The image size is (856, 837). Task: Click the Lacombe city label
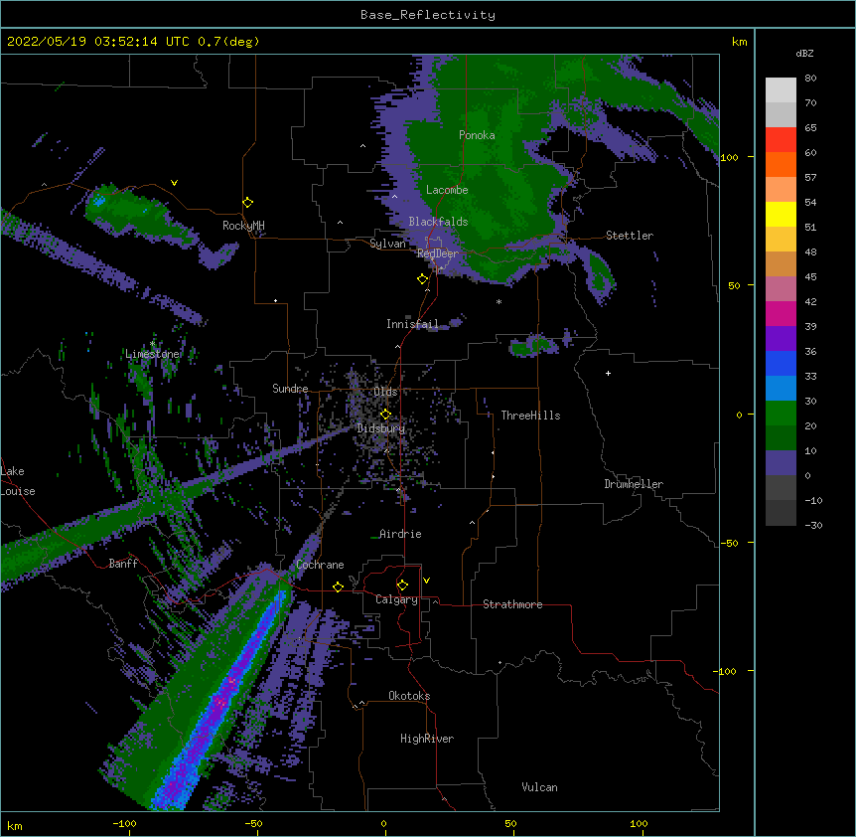click(x=447, y=190)
